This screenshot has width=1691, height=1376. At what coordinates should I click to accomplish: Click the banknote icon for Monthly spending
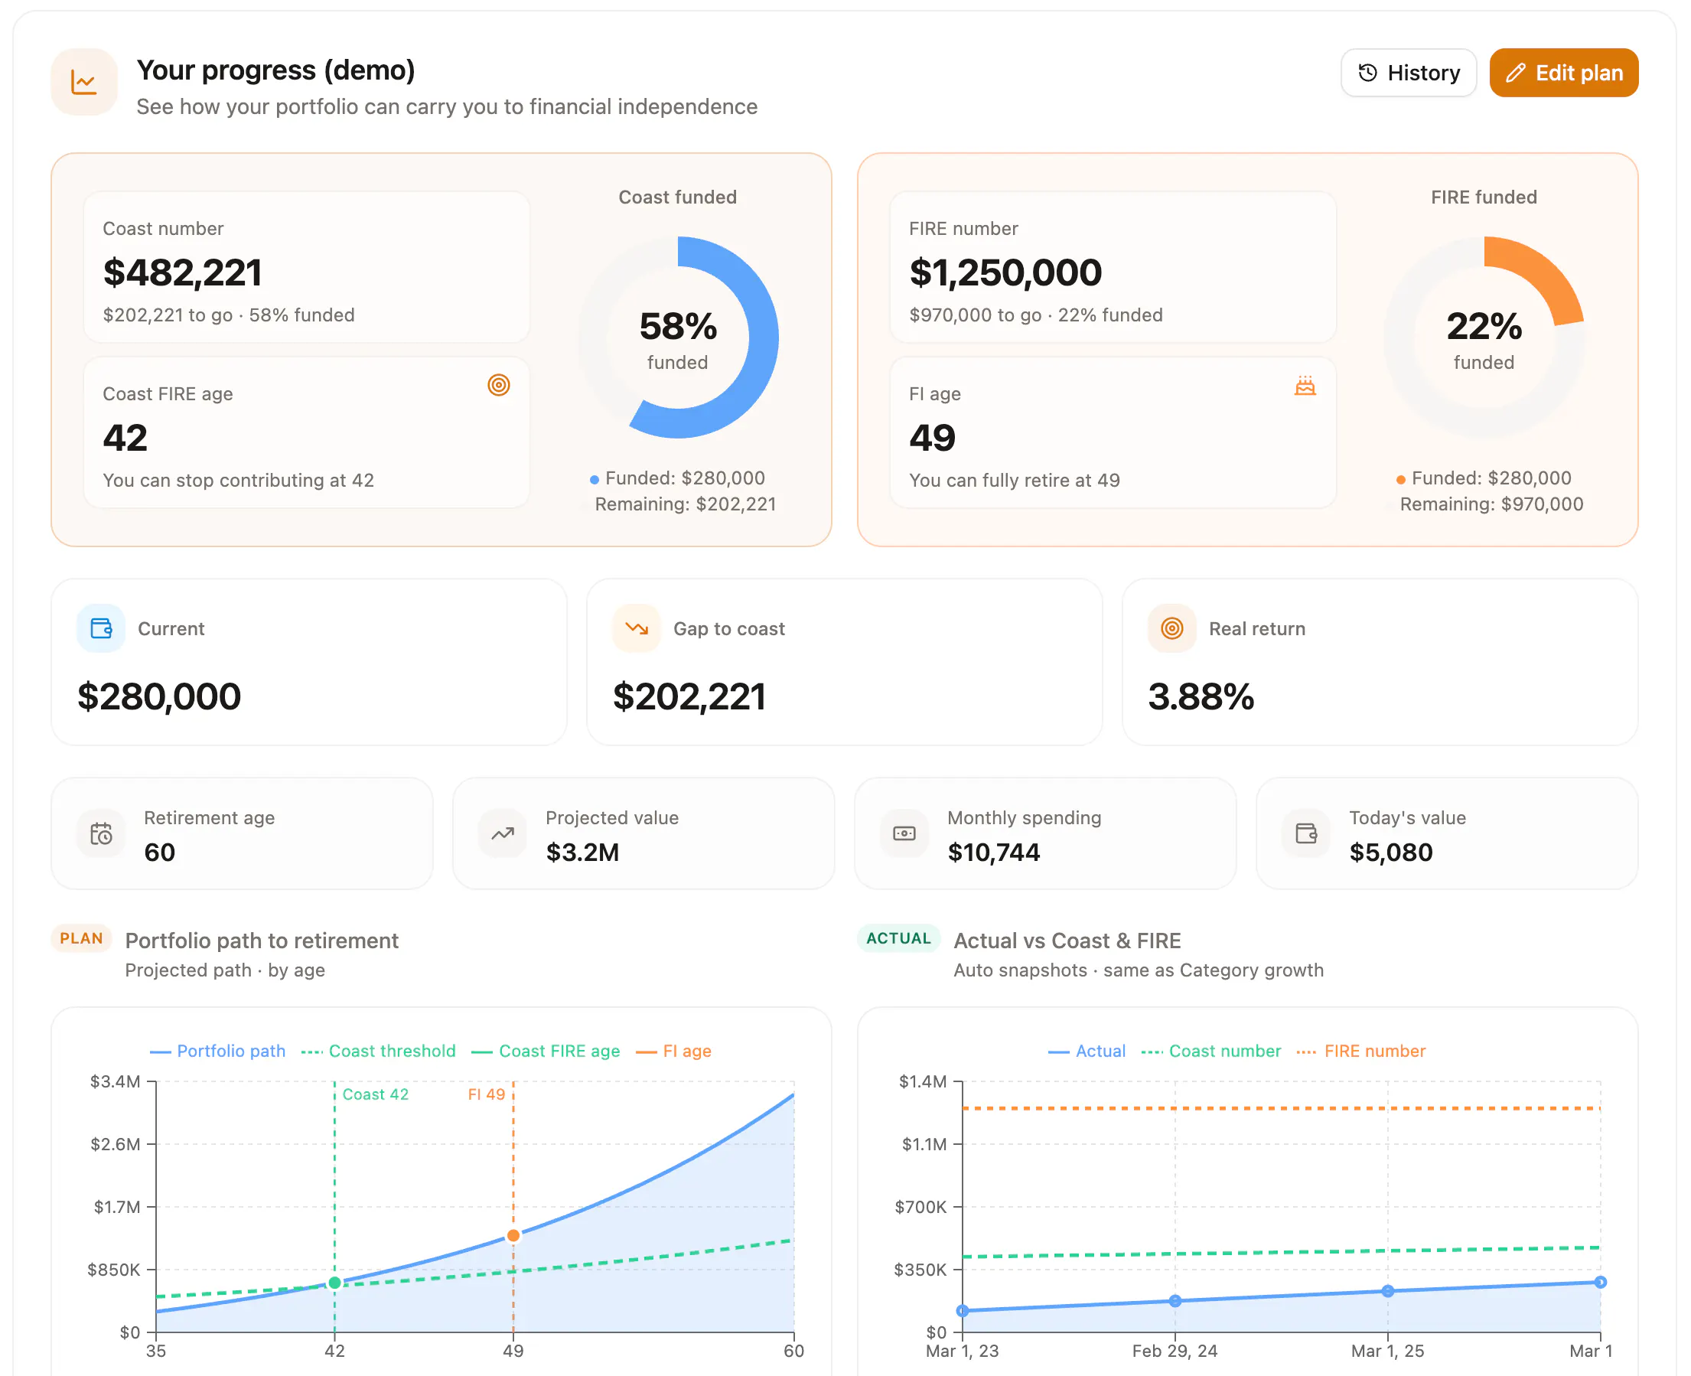tap(904, 834)
